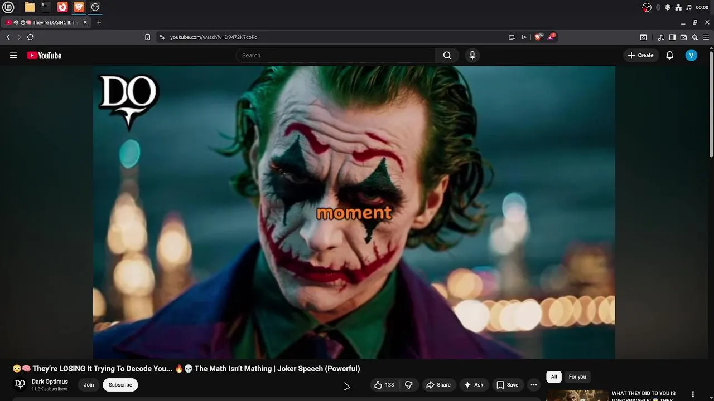Select the "They're LOSING It" browser tab

(x=47, y=22)
